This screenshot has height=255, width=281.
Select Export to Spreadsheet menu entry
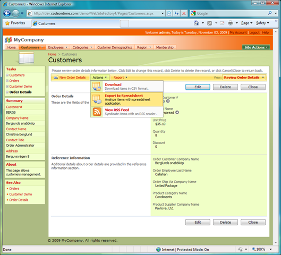(127, 99)
